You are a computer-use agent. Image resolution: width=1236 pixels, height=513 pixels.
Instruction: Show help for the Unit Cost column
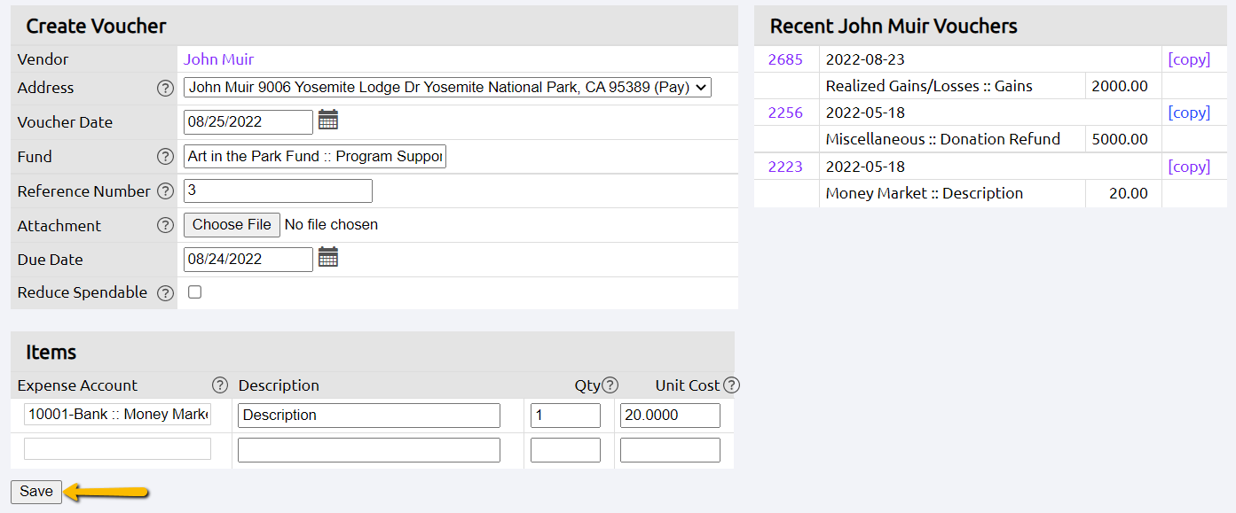pyautogui.click(x=731, y=385)
